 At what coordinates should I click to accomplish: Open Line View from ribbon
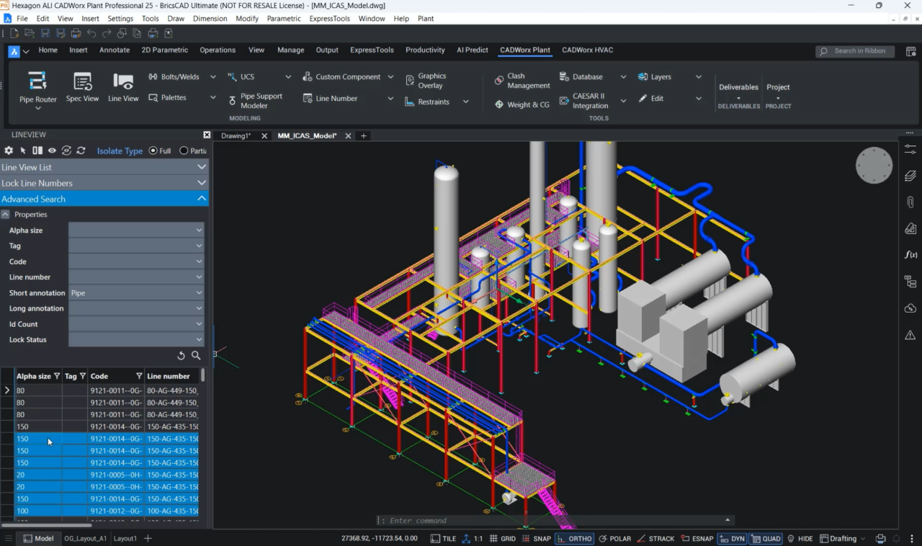(x=123, y=88)
